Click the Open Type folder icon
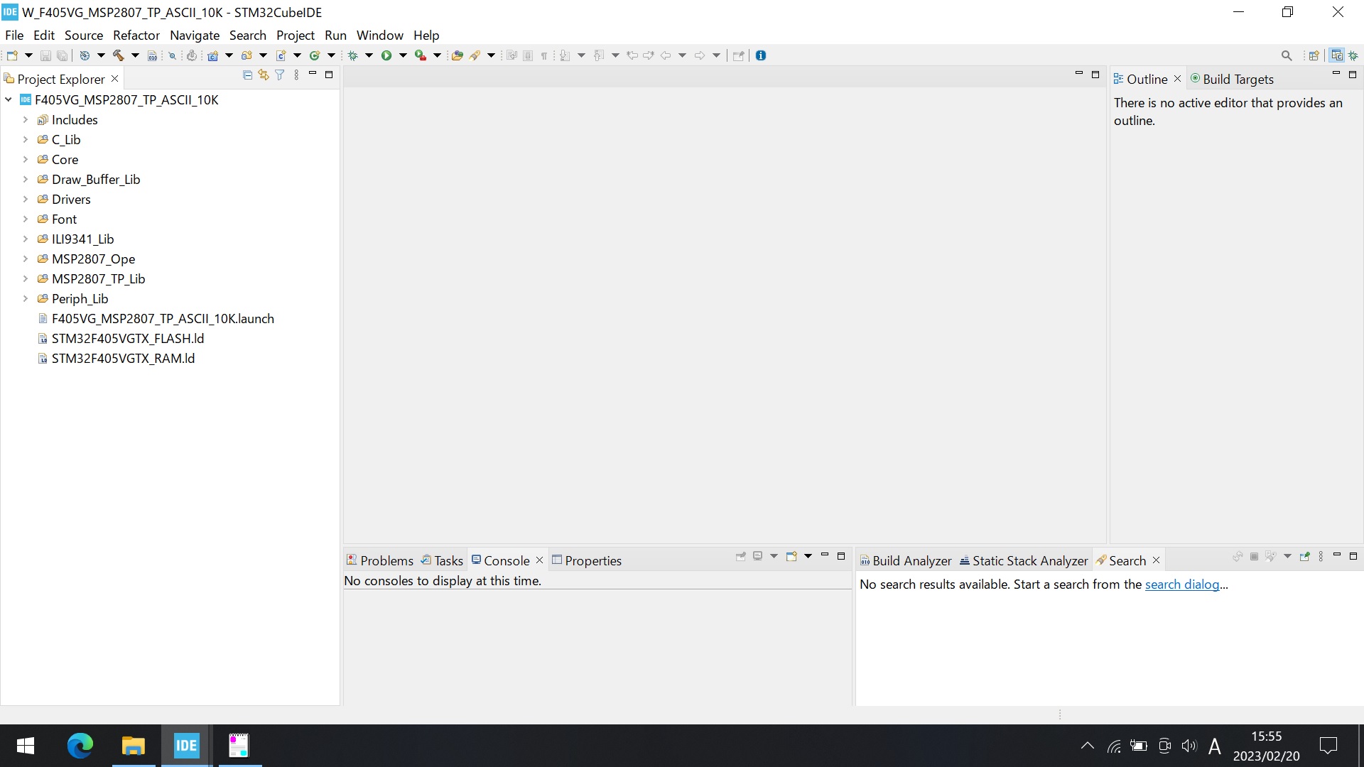This screenshot has width=1364, height=767. tap(458, 55)
